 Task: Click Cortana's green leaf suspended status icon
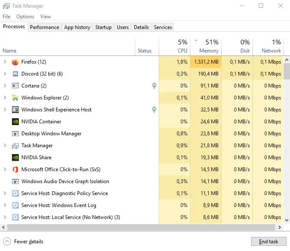[x=154, y=86]
